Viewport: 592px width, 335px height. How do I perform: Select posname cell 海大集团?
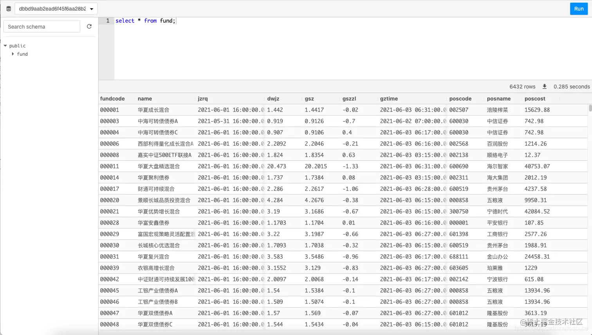pos(497,177)
